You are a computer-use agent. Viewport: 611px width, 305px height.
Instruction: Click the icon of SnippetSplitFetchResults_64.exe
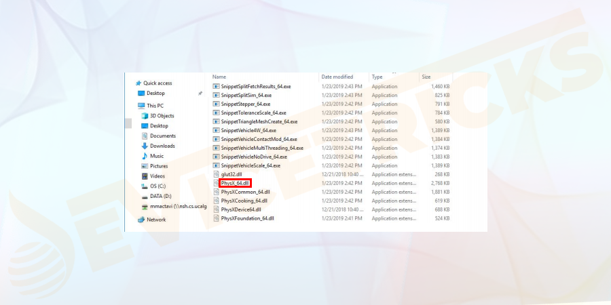[217, 86]
